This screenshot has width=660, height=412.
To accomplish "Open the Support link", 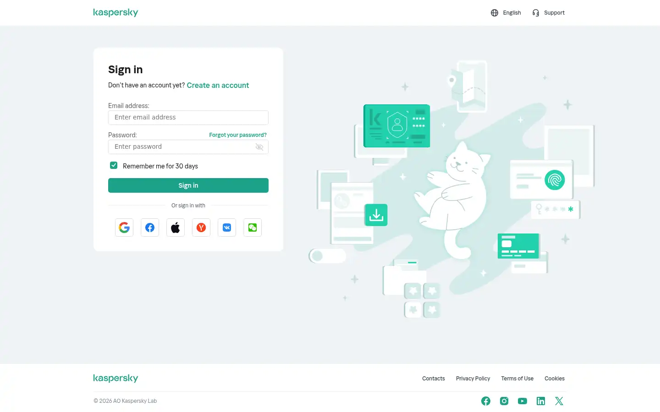I will point(554,13).
